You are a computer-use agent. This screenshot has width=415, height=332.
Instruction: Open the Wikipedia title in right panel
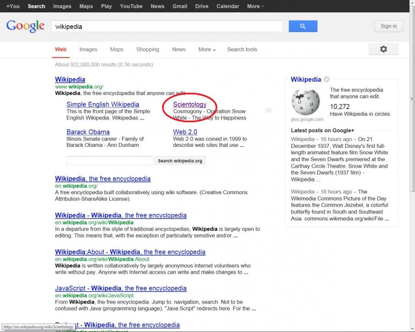point(306,79)
